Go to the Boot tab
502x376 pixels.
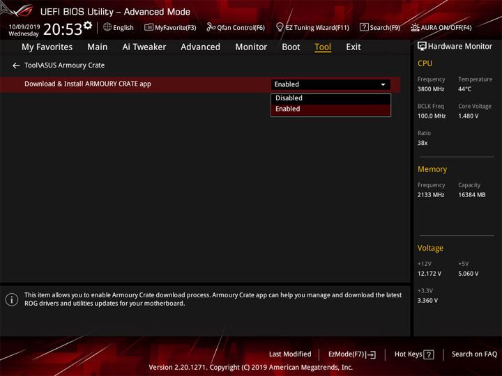291,47
